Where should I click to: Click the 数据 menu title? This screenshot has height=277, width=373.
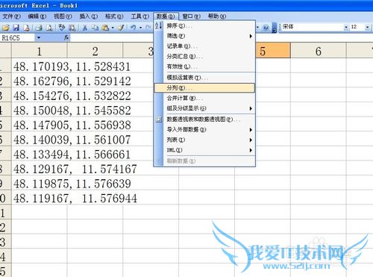pos(166,16)
